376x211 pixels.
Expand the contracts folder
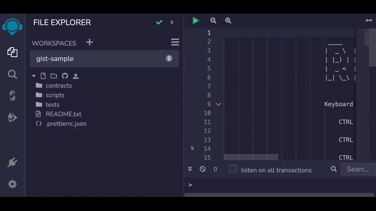pos(58,86)
